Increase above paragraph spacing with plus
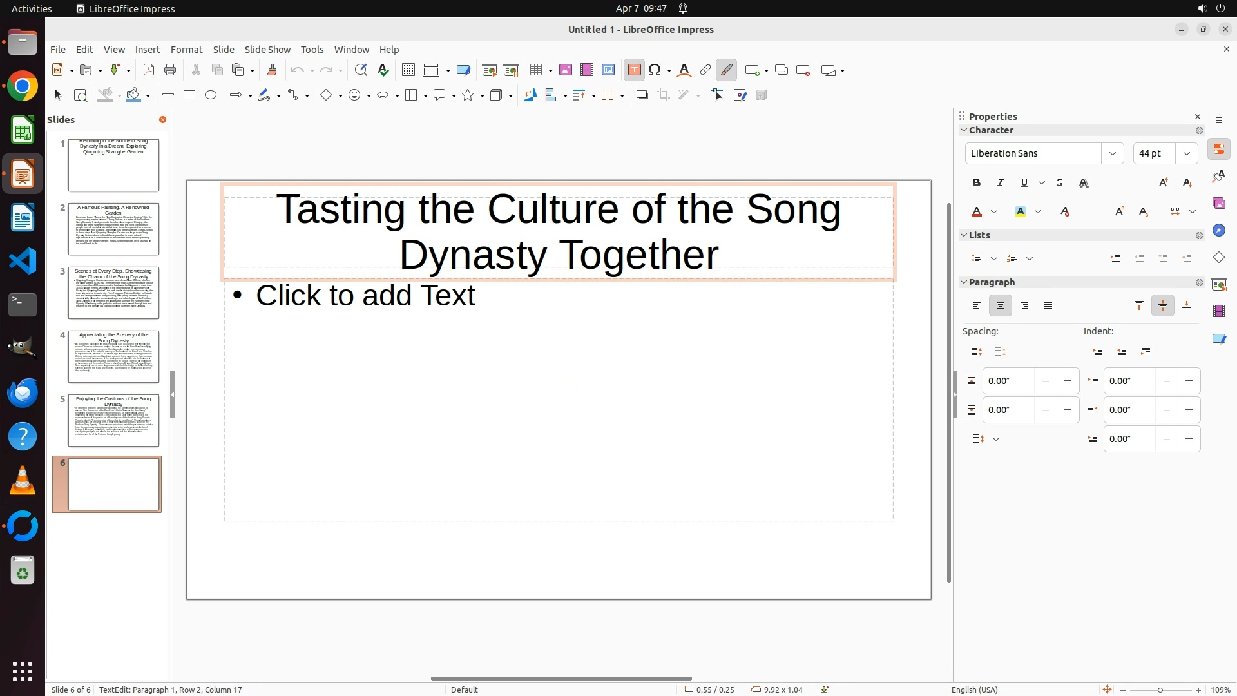This screenshot has width=1237, height=696. 1068,381
